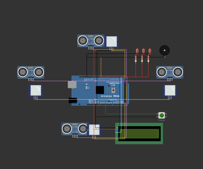203x169 pixels.
Task: Select the rightmost resistor under the LEDs
Action: 148,59
